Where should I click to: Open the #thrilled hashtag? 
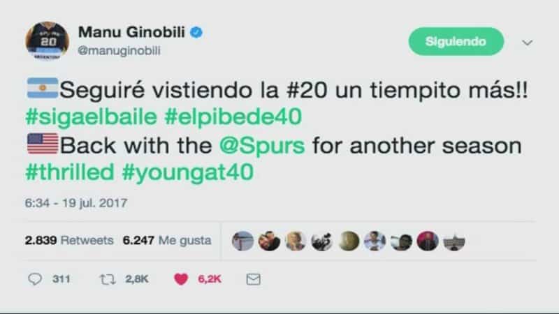69,172
